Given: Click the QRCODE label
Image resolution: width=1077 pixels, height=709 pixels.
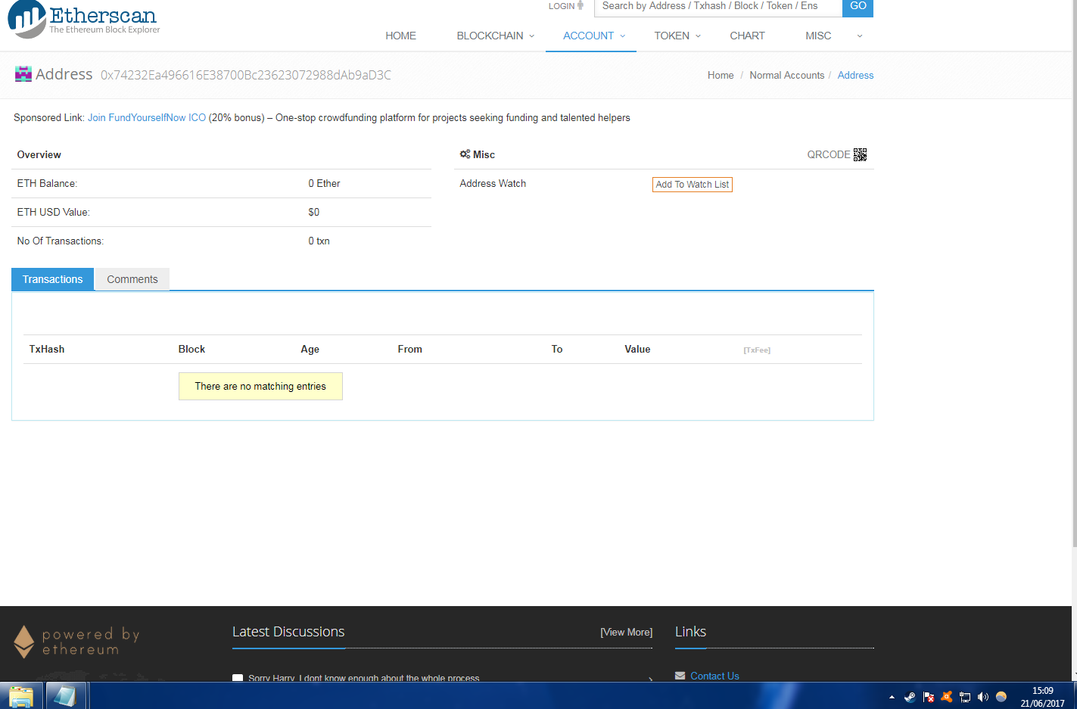Looking at the screenshot, I should [x=829, y=154].
